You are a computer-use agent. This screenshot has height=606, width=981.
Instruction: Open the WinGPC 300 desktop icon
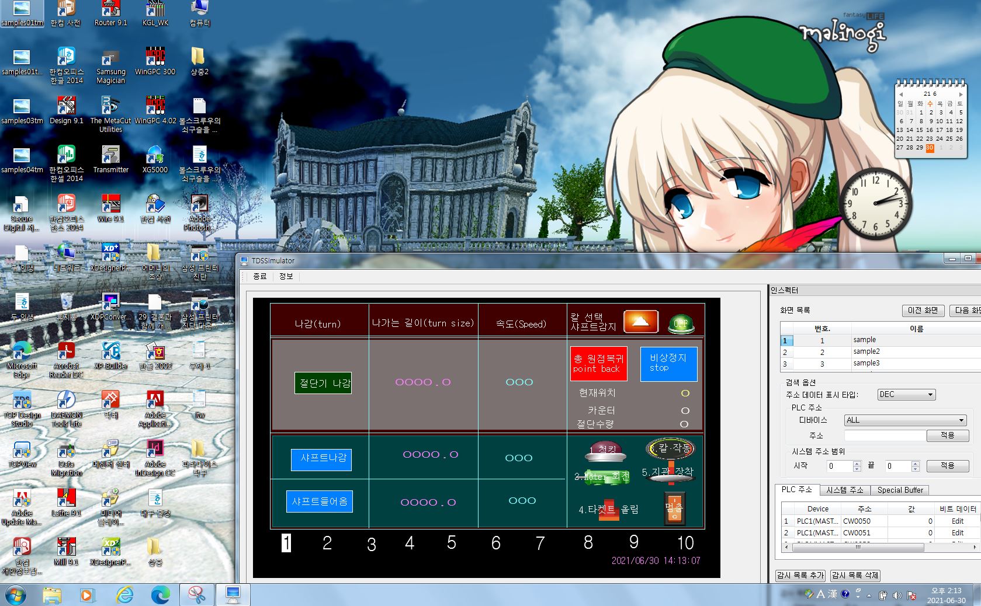[x=155, y=61]
